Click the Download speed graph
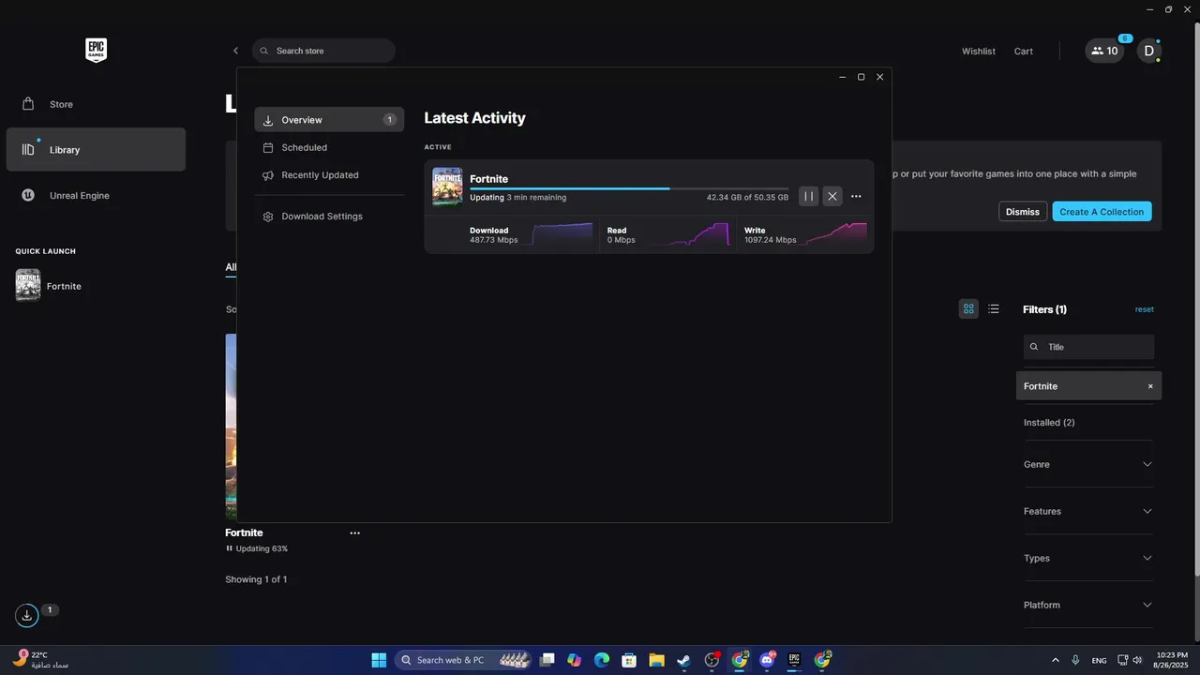 [x=562, y=234]
